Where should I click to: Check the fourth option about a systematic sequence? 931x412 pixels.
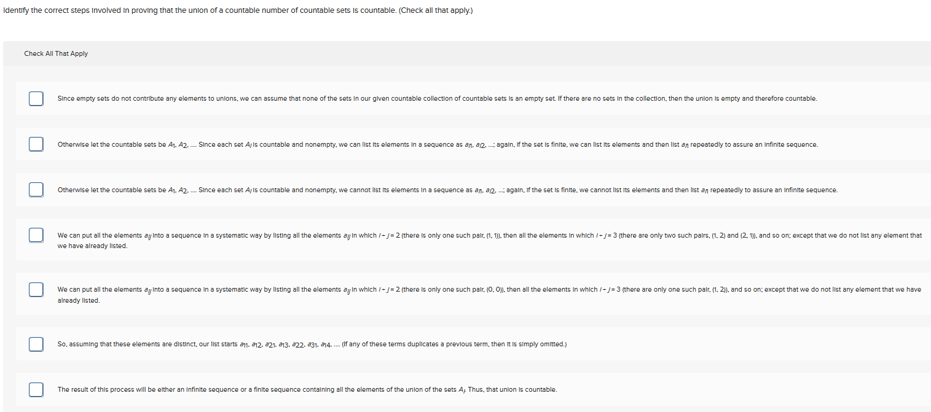click(x=36, y=235)
